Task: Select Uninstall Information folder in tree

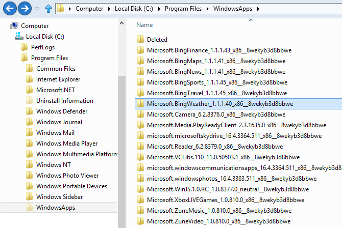Action: pyautogui.click(x=64, y=100)
